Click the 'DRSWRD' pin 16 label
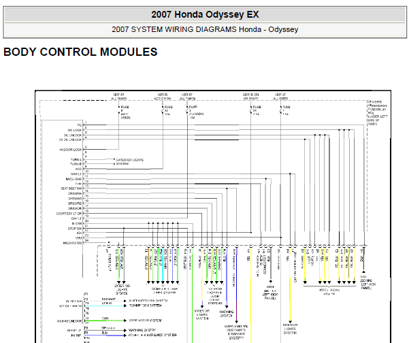Screen dimensions: 409x343 (x=75, y=203)
